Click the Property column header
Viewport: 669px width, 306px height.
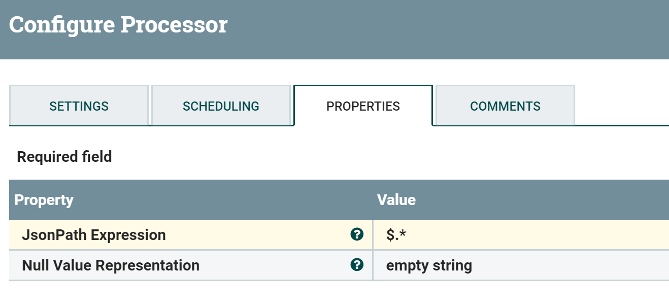tap(44, 200)
